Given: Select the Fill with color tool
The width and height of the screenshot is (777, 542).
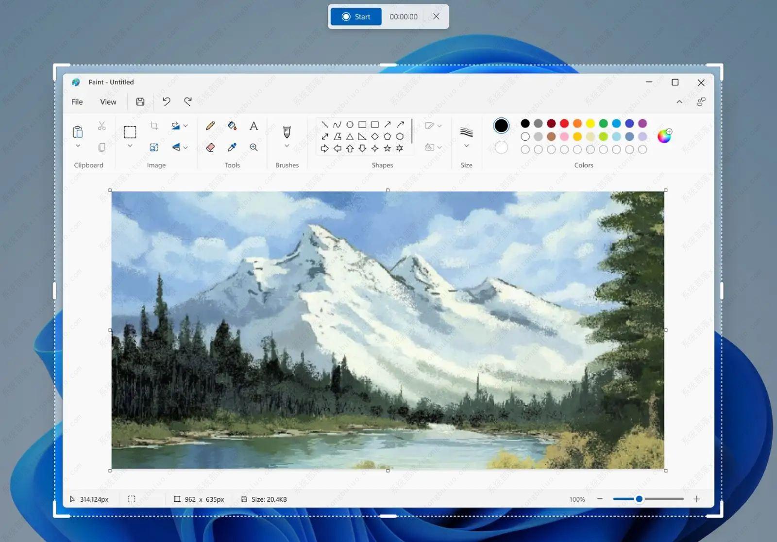Looking at the screenshot, I should tap(232, 125).
